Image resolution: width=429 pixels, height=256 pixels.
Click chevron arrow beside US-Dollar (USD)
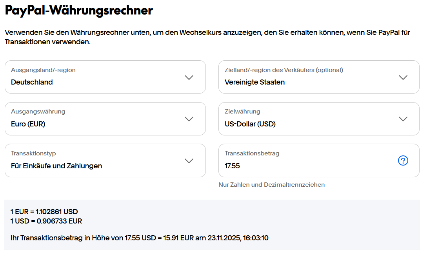coord(403,119)
